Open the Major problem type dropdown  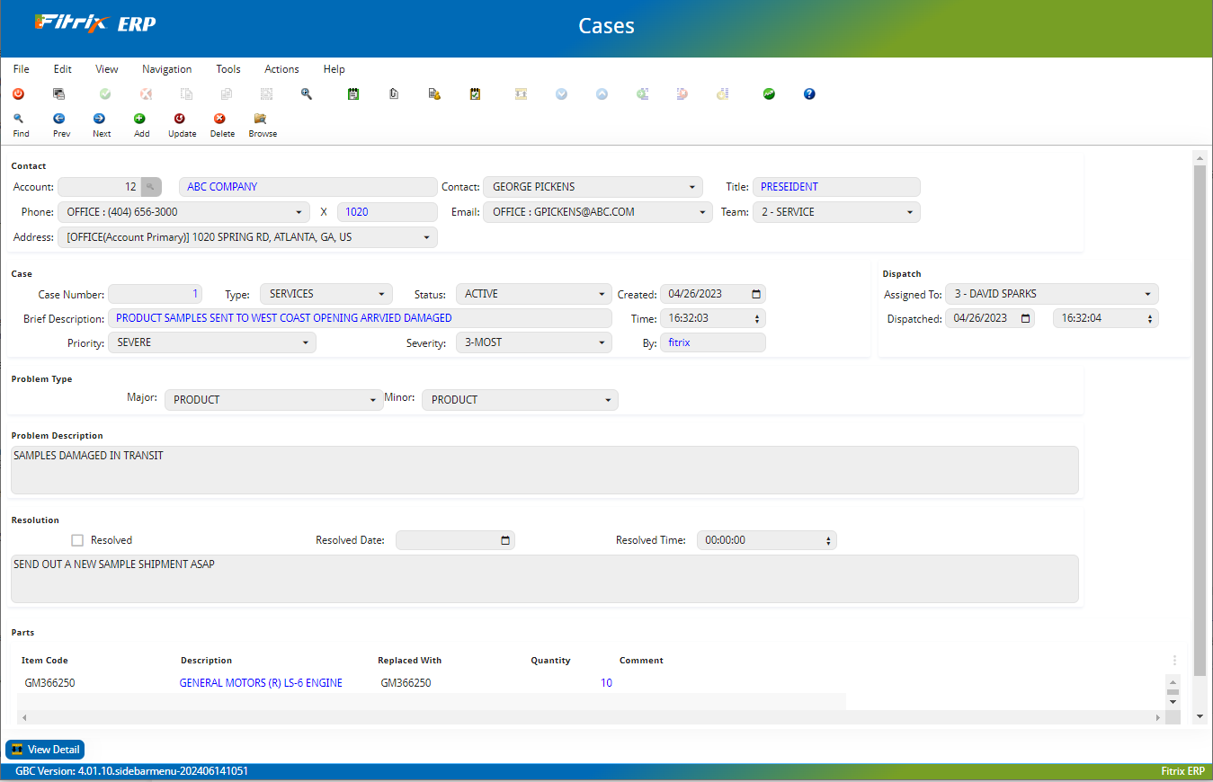(x=372, y=399)
